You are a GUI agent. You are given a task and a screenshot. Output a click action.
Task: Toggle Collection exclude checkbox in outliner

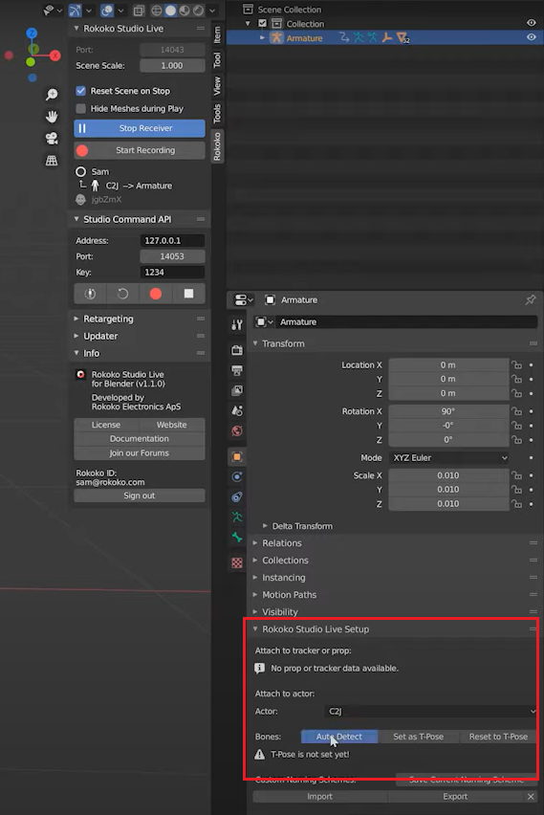[x=262, y=23]
